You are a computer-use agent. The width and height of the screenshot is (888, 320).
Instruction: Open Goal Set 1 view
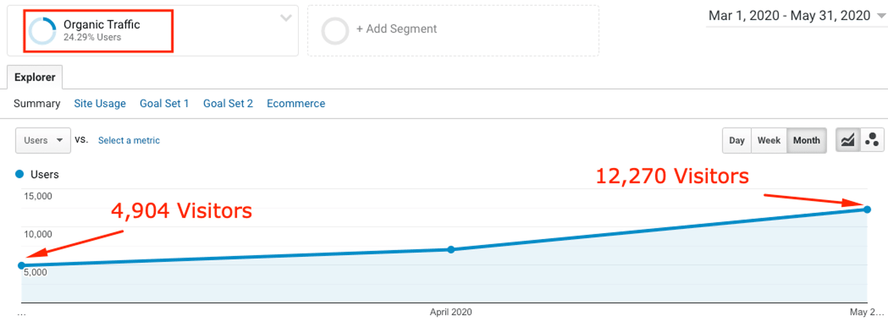164,104
